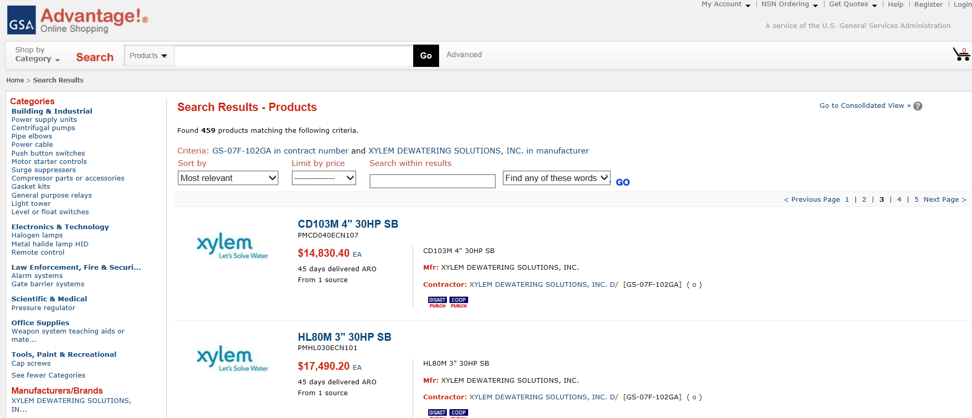Image resolution: width=972 pixels, height=418 pixels.
Task: Select Cap screws category
Action: (31, 363)
